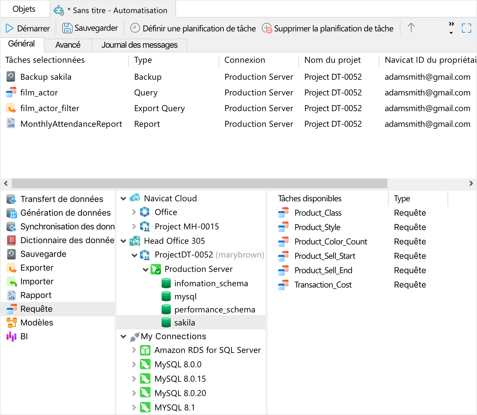This screenshot has width=477, height=415.
Task: Click the horizontal scrollbar right arrow
Action: (x=471, y=183)
